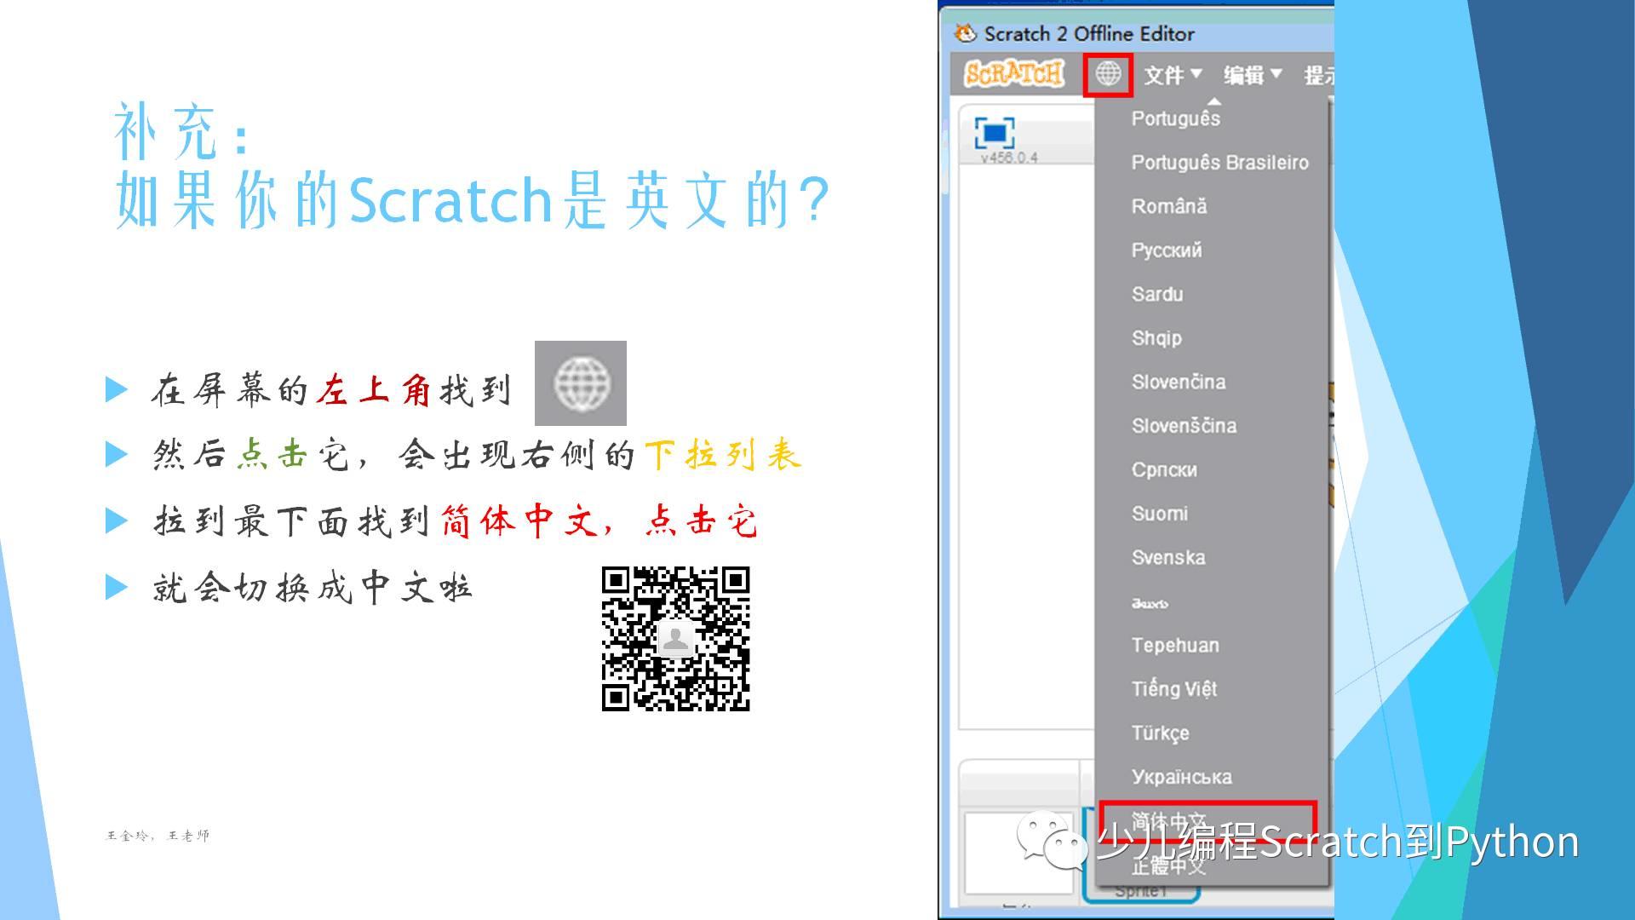The width and height of the screenshot is (1635, 920).
Task: Pick Slovenčina from the list
Action: [1179, 382]
